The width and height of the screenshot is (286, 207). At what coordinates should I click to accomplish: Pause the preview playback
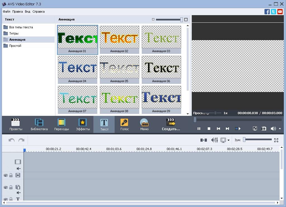pyautogui.click(x=199, y=129)
